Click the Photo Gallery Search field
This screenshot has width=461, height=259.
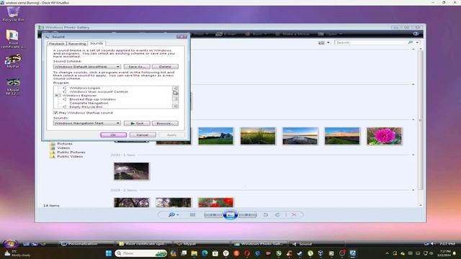tap(372, 42)
